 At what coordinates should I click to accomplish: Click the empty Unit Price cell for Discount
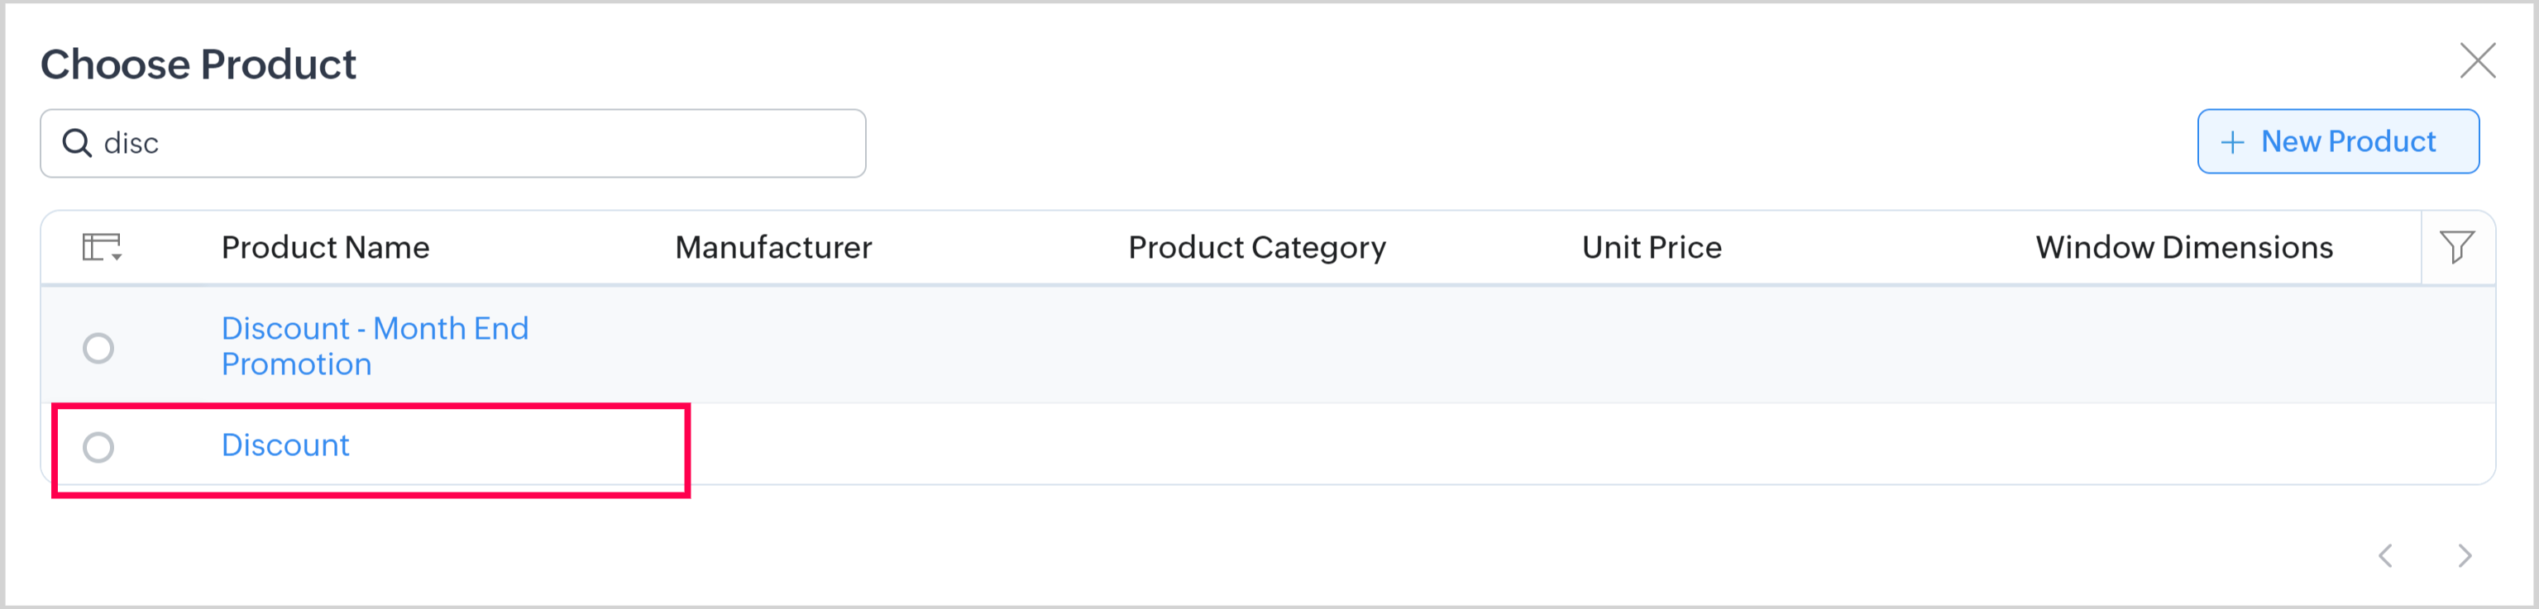[1651, 445]
